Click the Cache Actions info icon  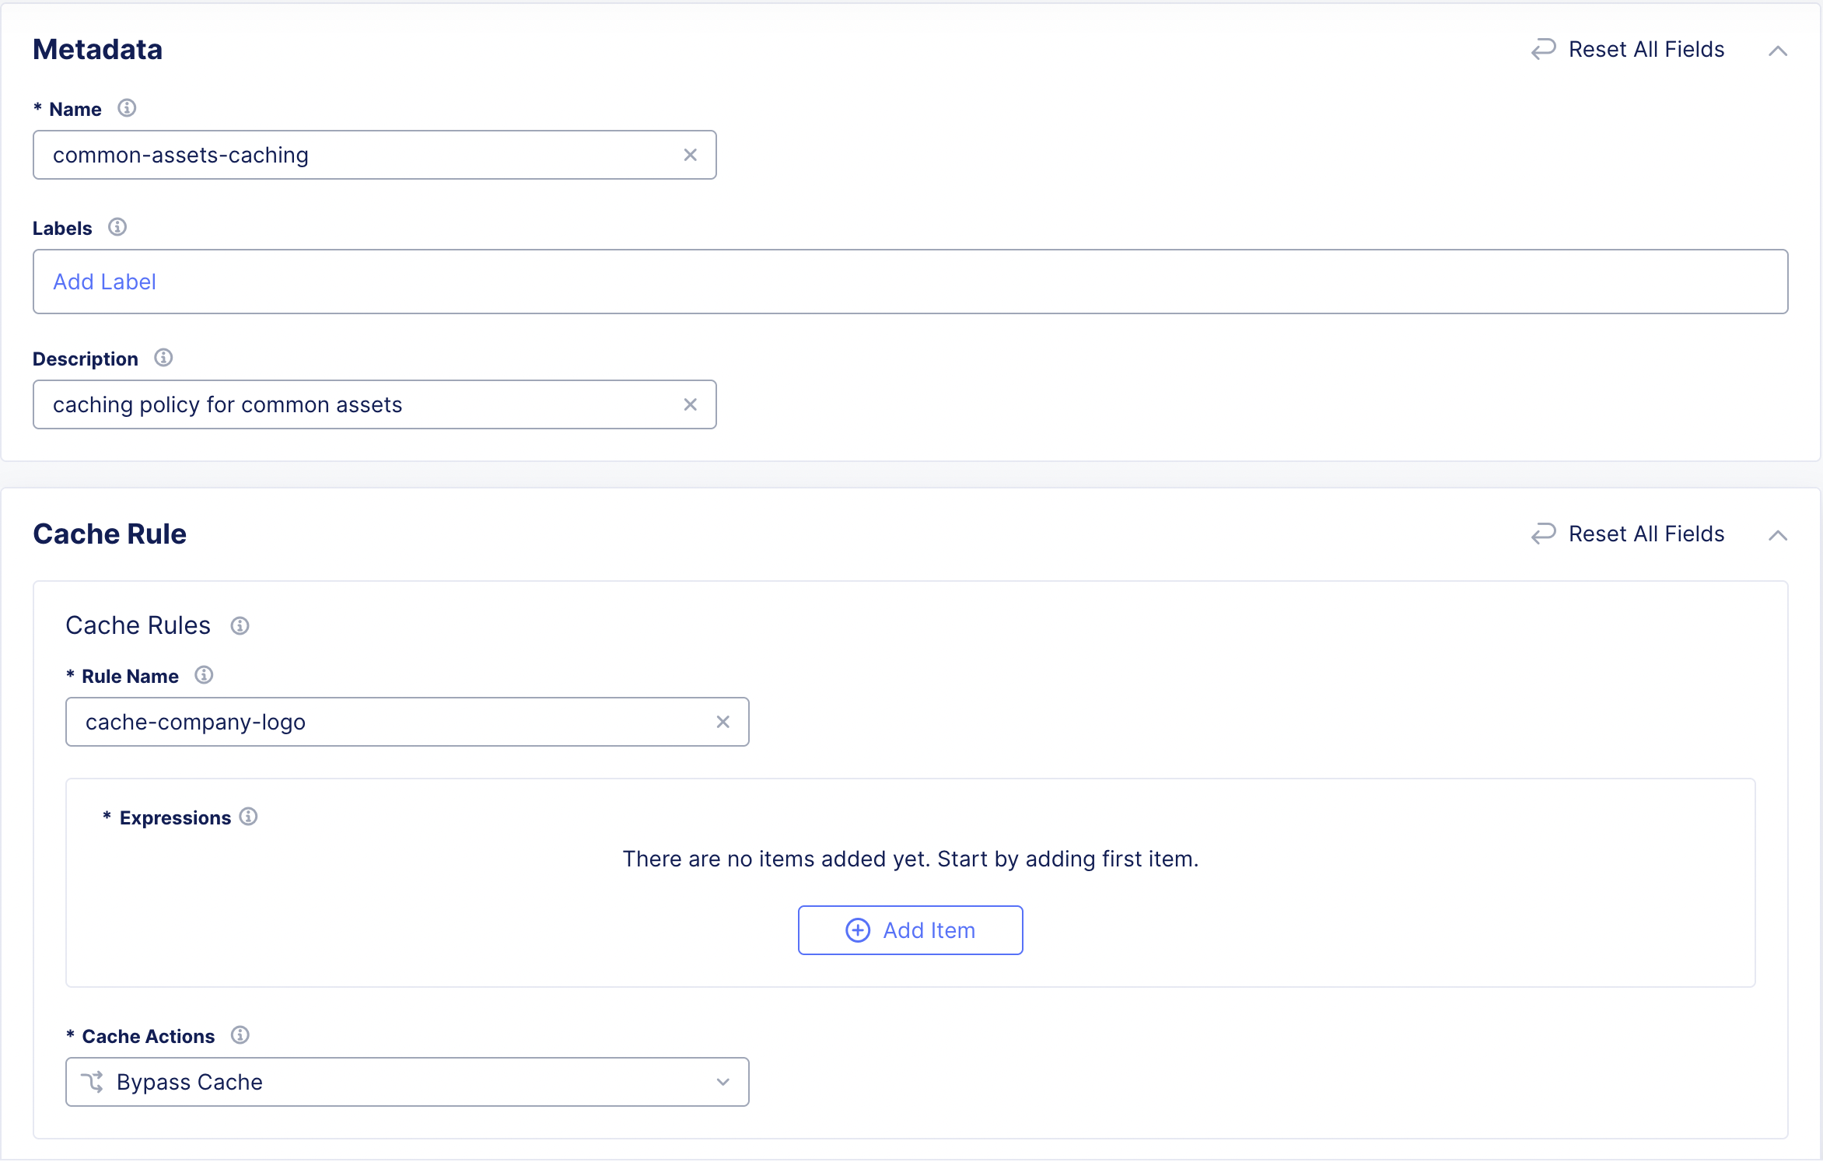[240, 1035]
